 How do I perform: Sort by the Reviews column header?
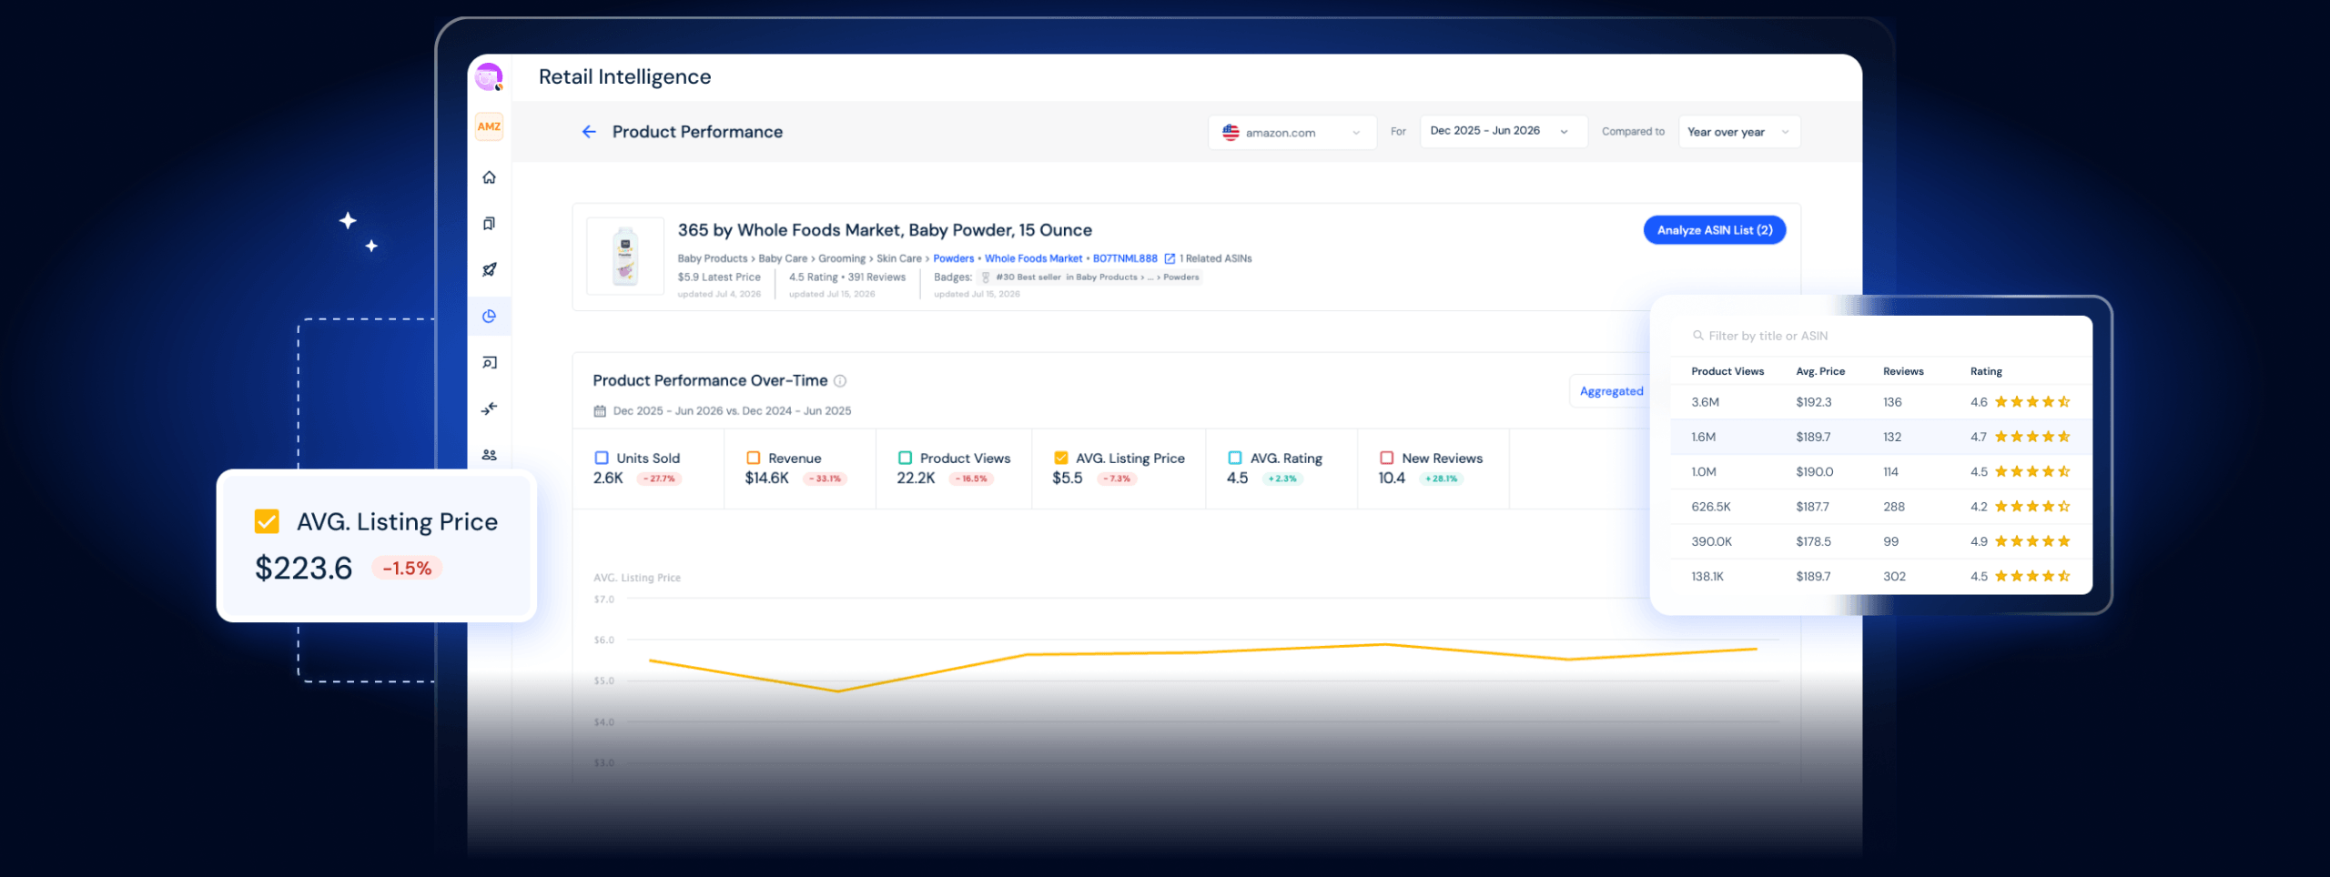click(x=1903, y=371)
